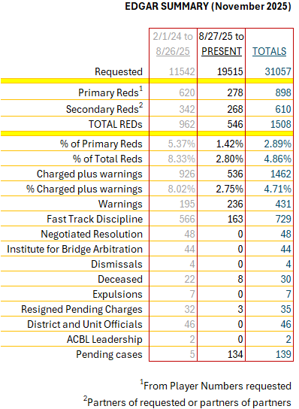This screenshot has width=299, height=409.
Task: Click the 4.71% cell
Action: 278,189
